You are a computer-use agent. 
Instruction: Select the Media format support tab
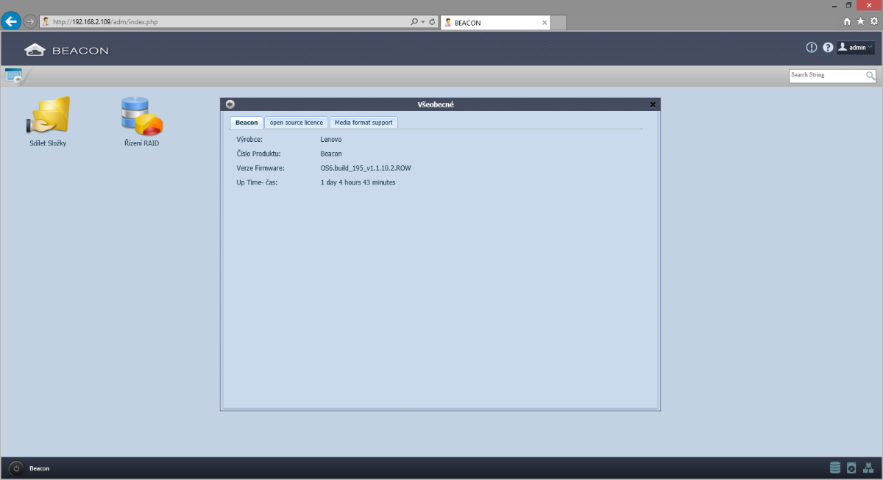coord(364,123)
